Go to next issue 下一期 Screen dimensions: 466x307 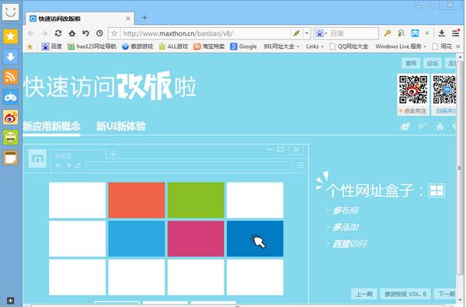click(x=445, y=294)
